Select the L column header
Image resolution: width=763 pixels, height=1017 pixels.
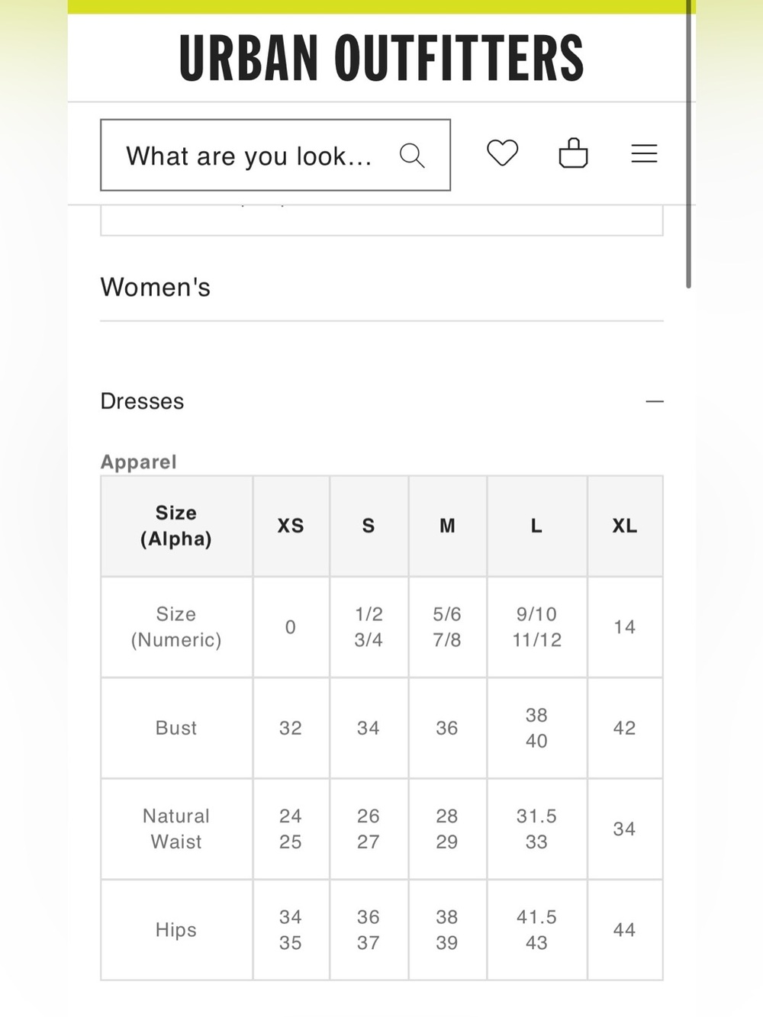pos(536,526)
